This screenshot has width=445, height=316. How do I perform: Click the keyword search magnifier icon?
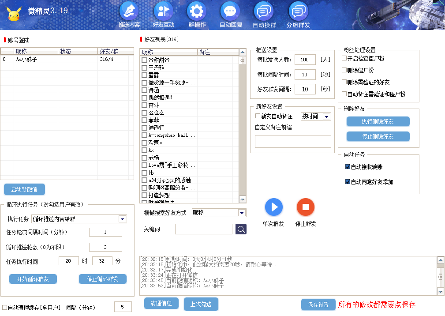coord(240,229)
